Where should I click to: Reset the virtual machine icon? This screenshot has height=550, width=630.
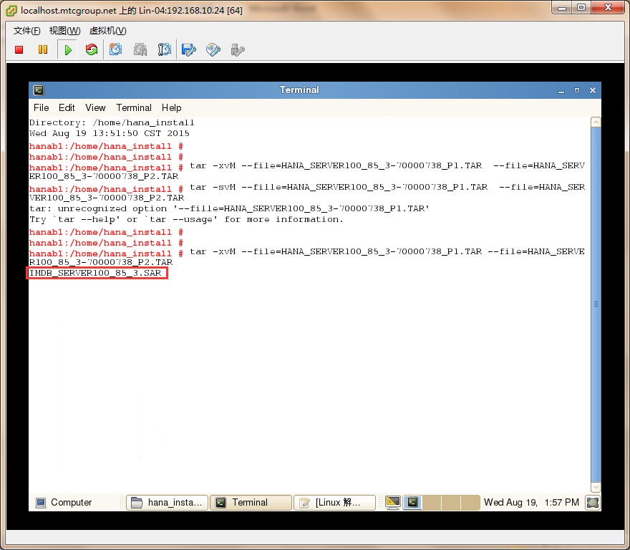92,49
